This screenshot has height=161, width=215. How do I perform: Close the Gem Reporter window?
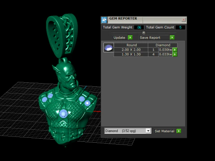pos(184,20)
